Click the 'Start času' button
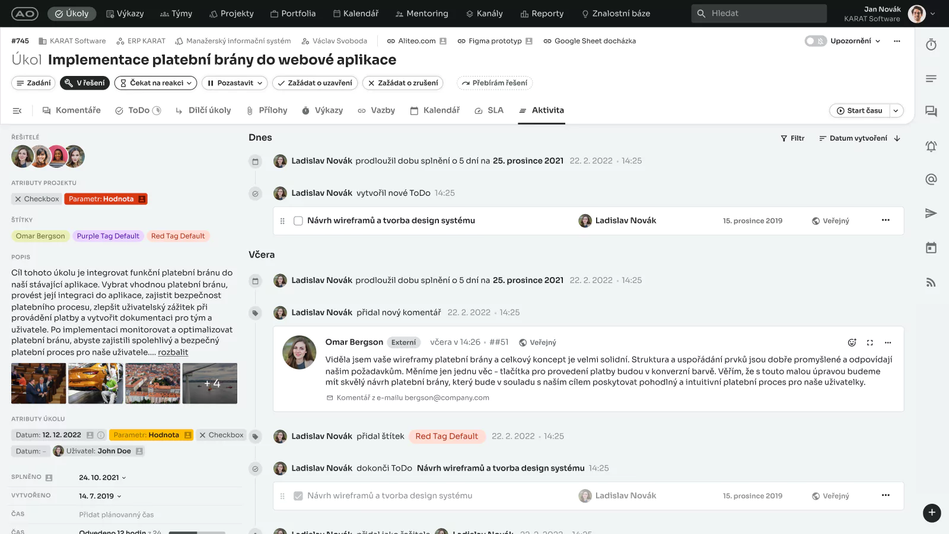Viewport: 949px width, 534px height. (860, 110)
